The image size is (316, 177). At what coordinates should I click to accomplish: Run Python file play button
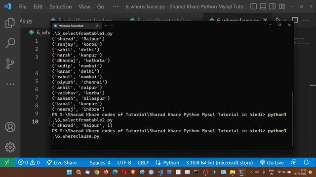[277, 20]
